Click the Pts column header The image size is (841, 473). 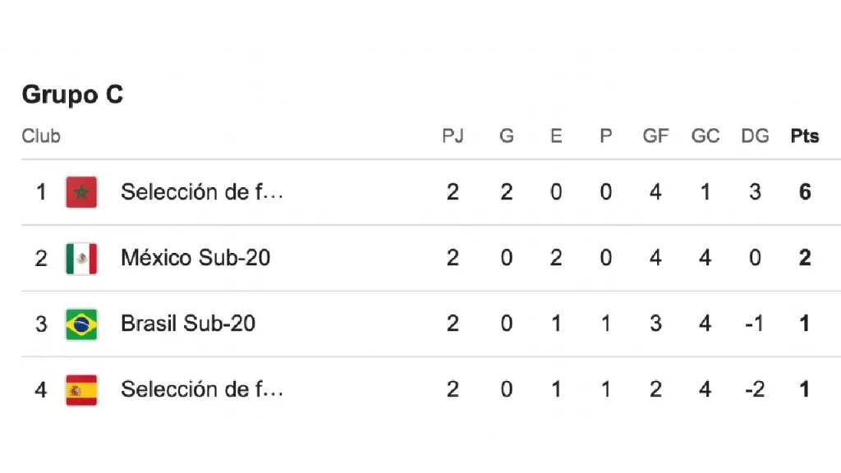tap(805, 136)
